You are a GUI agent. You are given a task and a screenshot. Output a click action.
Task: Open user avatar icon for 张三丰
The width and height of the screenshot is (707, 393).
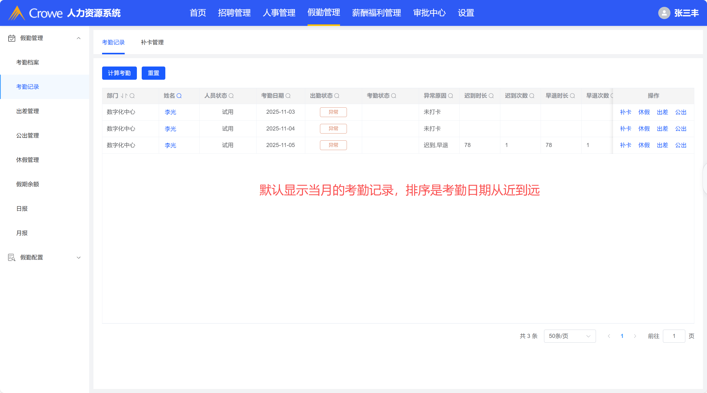point(664,13)
